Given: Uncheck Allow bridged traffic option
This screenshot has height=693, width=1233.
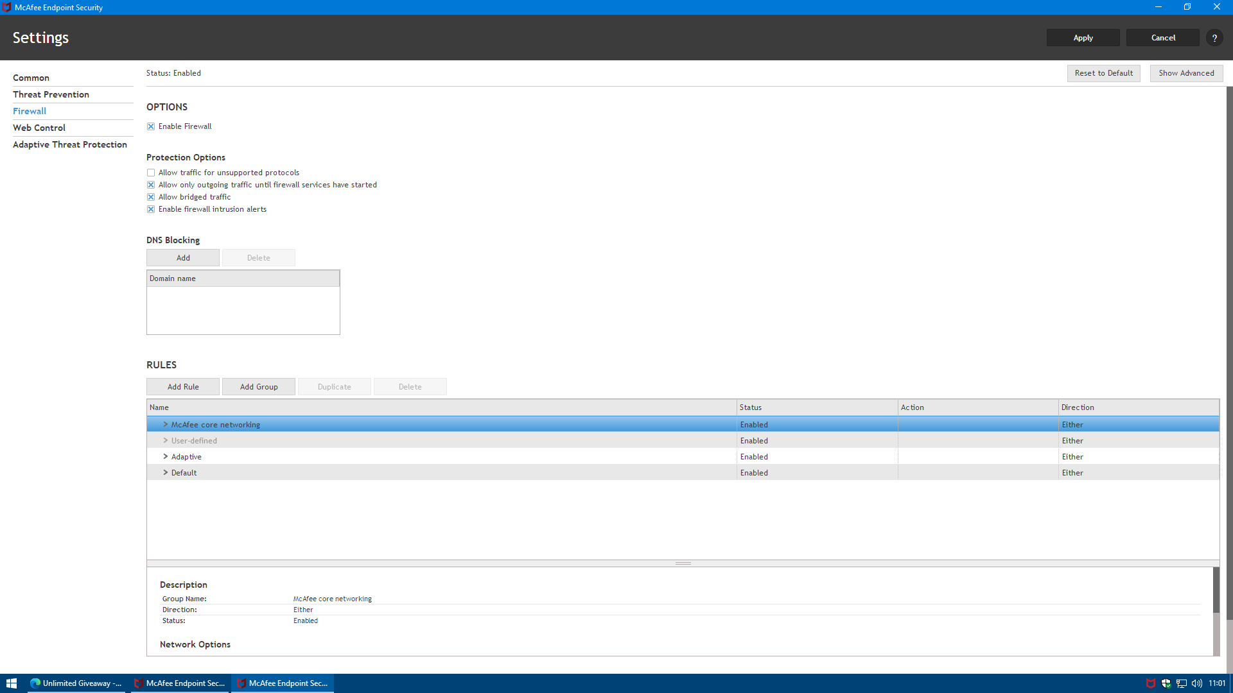Looking at the screenshot, I should tap(151, 197).
